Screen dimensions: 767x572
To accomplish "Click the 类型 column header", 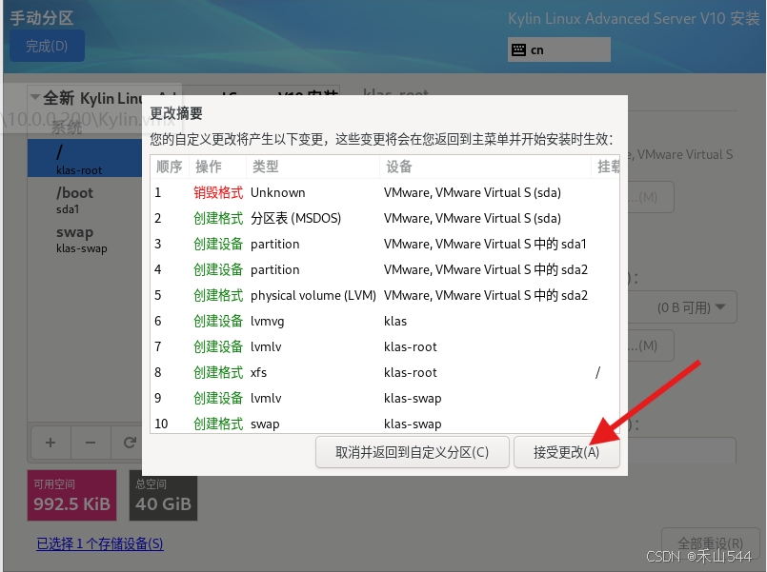I will 313,167.
